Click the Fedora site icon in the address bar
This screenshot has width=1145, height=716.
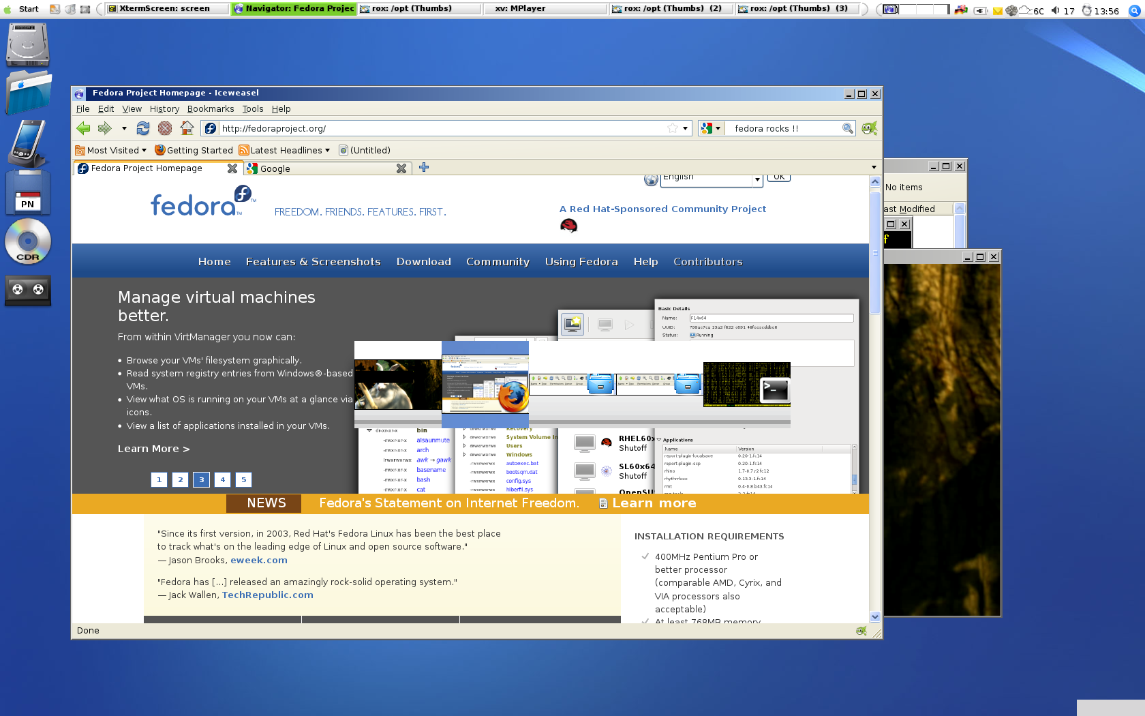pos(211,128)
